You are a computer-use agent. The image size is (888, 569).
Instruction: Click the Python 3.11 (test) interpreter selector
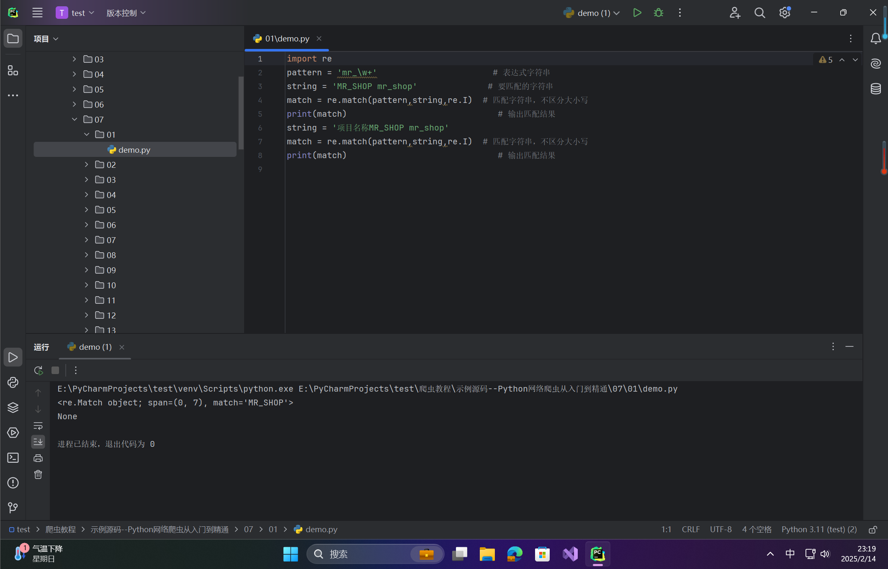coord(819,530)
